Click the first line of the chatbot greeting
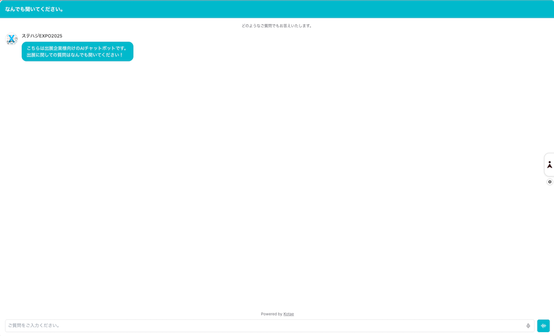The height and width of the screenshot is (336, 554). tap(77, 48)
